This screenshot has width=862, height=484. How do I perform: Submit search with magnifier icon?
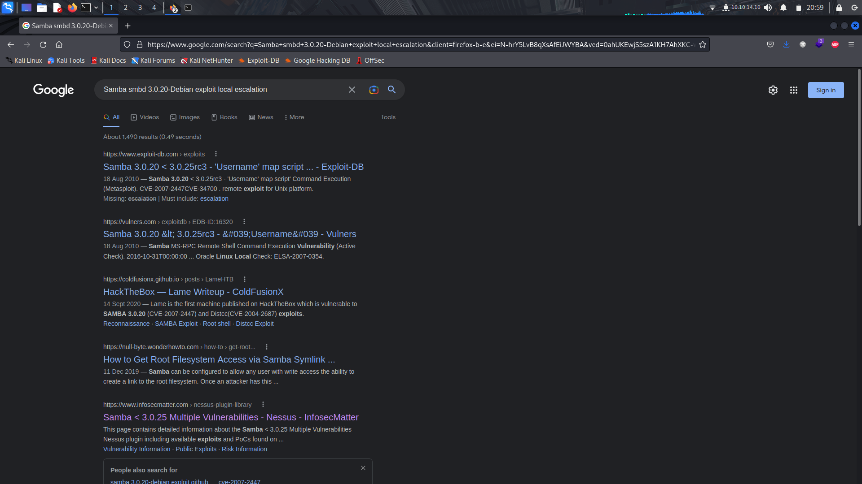pyautogui.click(x=392, y=90)
